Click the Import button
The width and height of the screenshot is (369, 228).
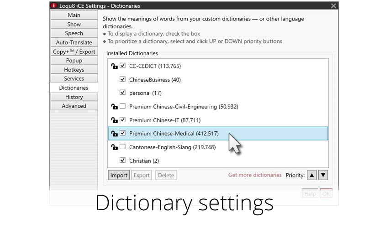[x=119, y=175]
